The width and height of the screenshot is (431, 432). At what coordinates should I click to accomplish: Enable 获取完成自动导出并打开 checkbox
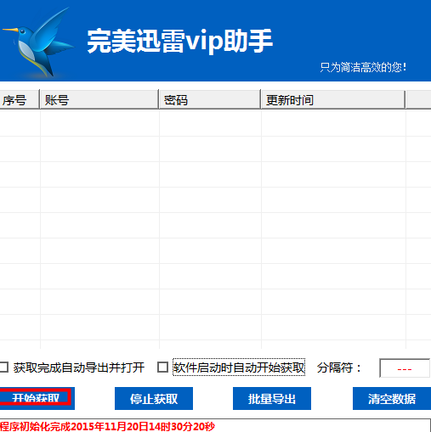pyautogui.click(x=4, y=367)
